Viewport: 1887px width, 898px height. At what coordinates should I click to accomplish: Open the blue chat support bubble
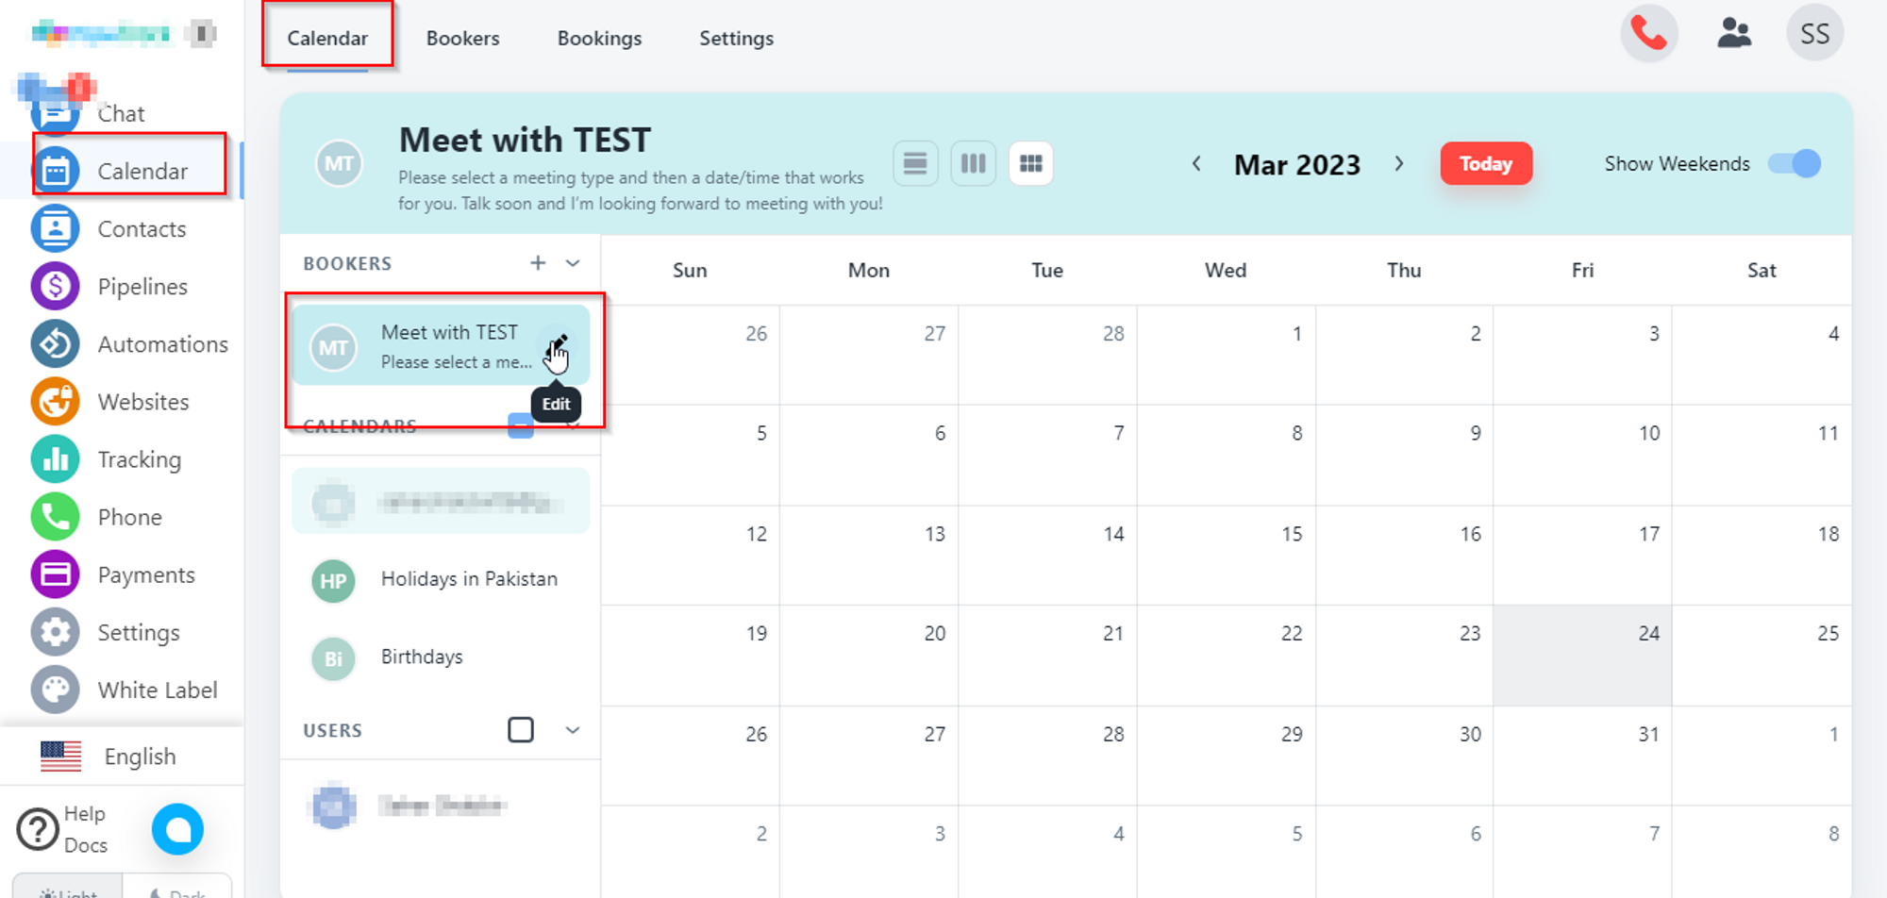point(177,829)
